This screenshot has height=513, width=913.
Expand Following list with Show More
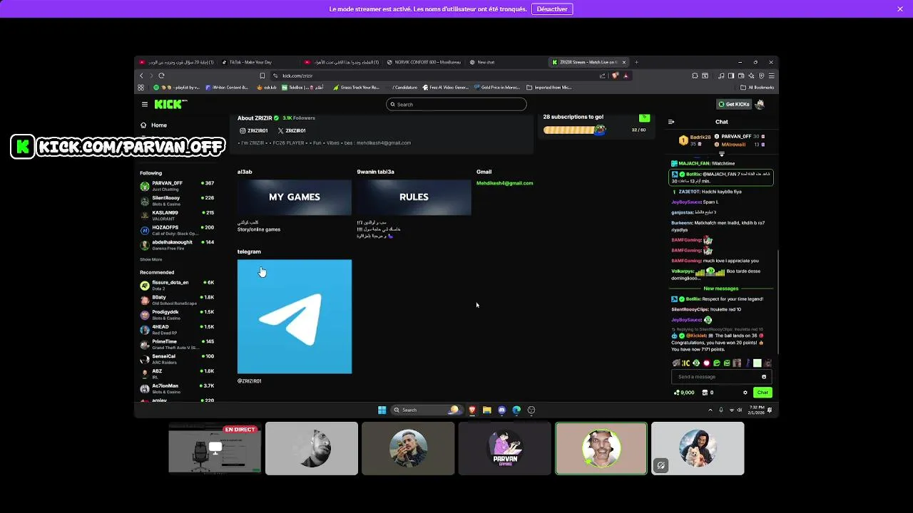151,259
